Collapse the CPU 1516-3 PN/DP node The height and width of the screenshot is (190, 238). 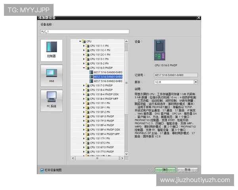click(x=84, y=68)
